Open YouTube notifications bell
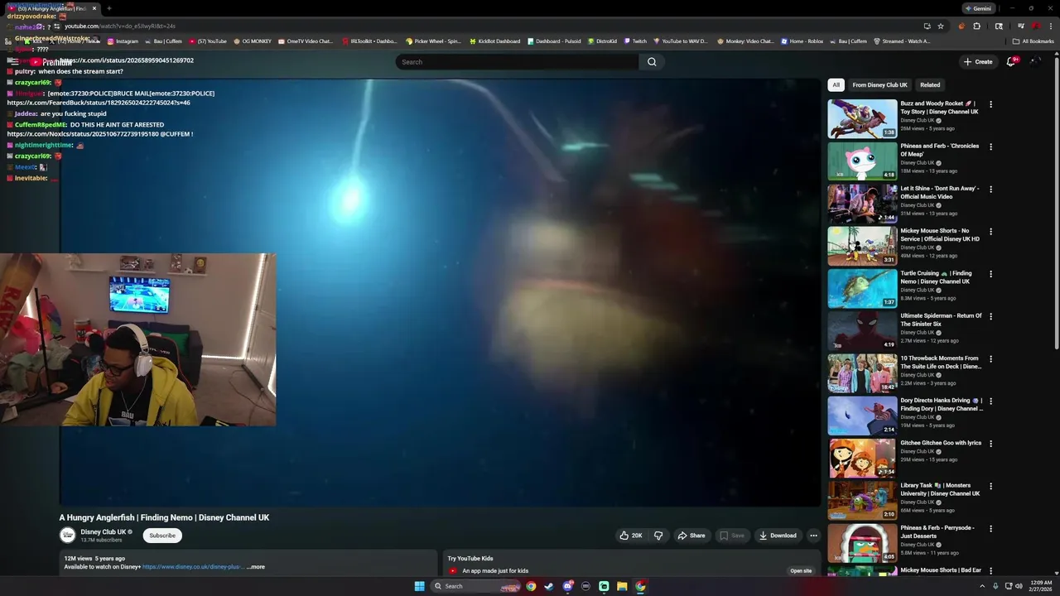 (x=1010, y=62)
